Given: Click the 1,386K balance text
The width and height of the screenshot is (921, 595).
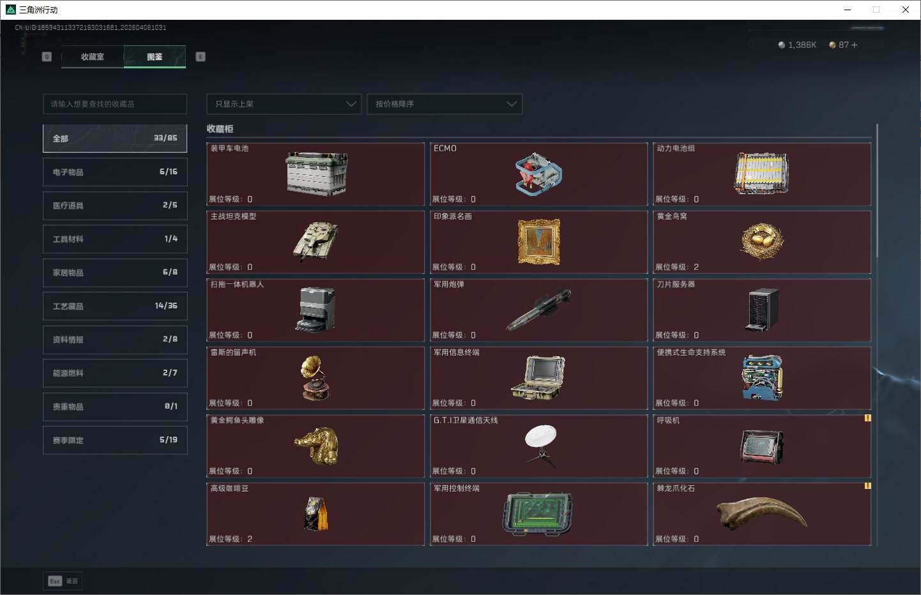Looking at the screenshot, I should pyautogui.click(x=802, y=45).
